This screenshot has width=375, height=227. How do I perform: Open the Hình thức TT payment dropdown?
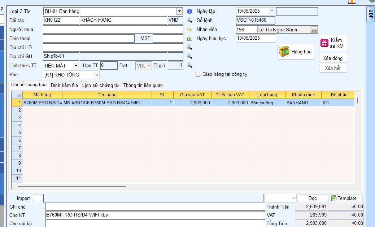point(75,66)
